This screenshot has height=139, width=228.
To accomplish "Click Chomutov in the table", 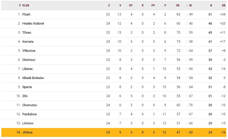I will 30,105.
